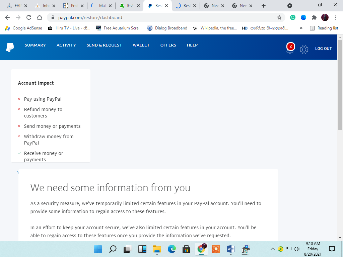Screen dimensions: 343x257
Task: Reload the PayPal page
Action: 29,17
